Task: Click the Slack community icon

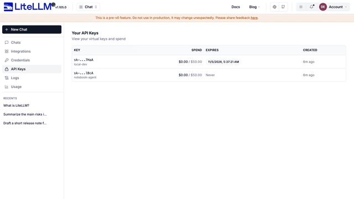Action: tap(274, 7)
